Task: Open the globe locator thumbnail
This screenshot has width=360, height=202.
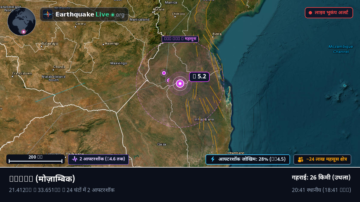Action: click(x=22, y=22)
